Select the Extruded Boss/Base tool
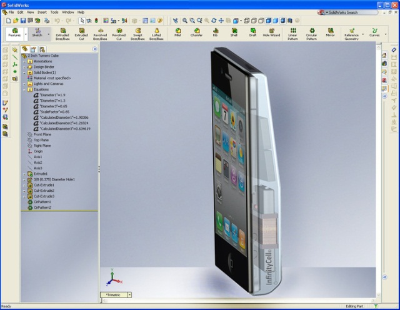Image resolution: width=400 pixels, height=310 pixels. click(x=62, y=34)
